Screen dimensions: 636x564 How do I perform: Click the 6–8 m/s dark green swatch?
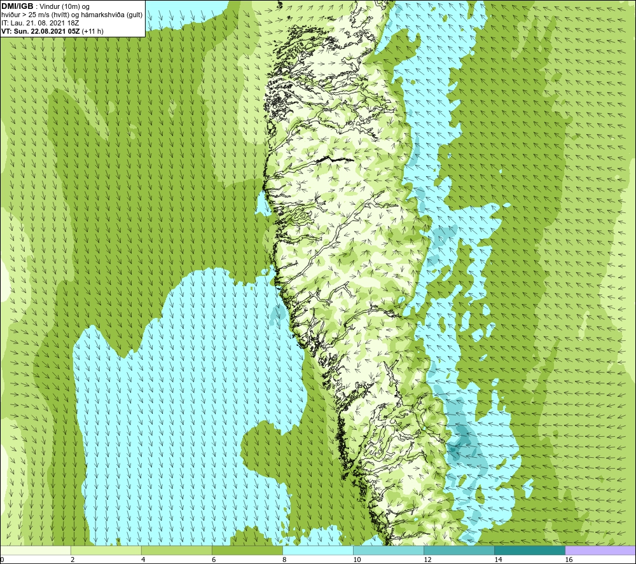click(247, 551)
